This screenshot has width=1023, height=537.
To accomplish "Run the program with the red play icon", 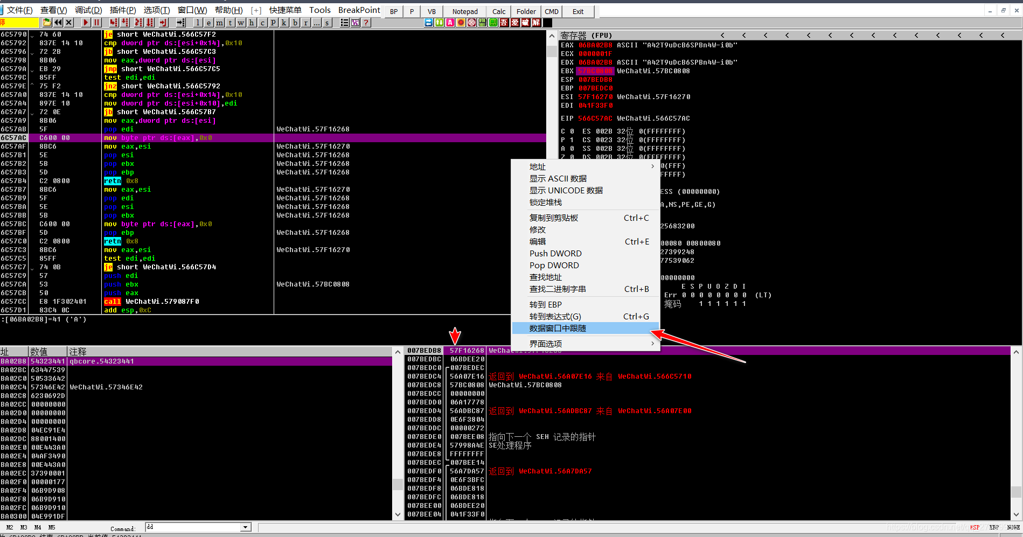I will (86, 23).
